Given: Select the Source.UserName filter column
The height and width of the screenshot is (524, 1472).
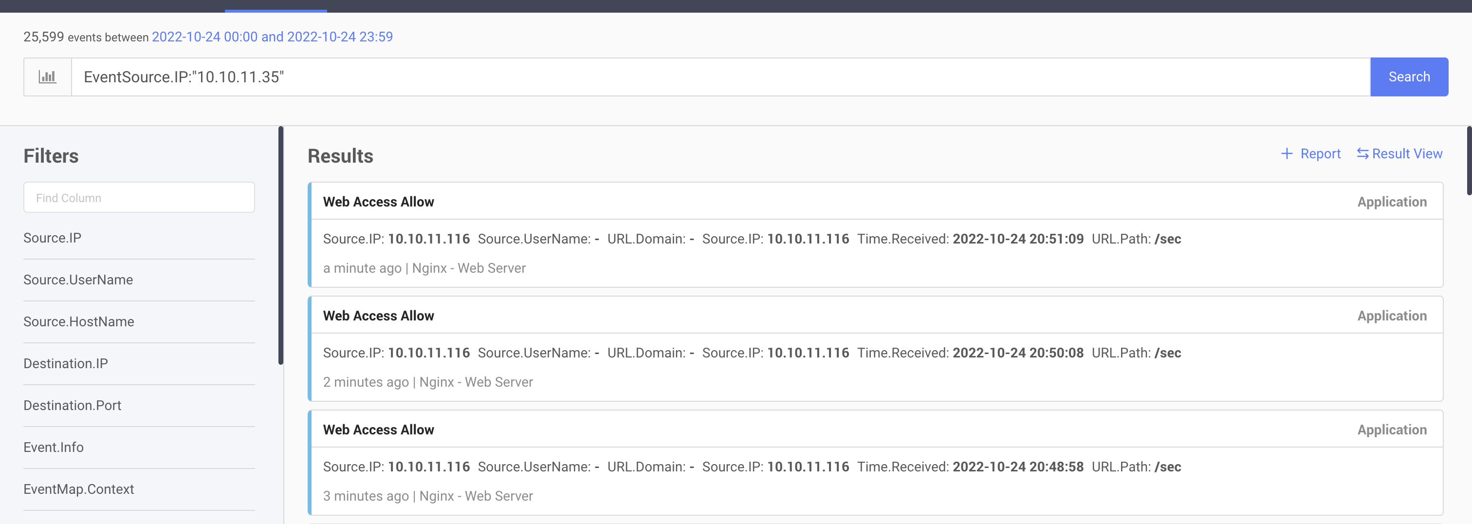Looking at the screenshot, I should point(78,280).
